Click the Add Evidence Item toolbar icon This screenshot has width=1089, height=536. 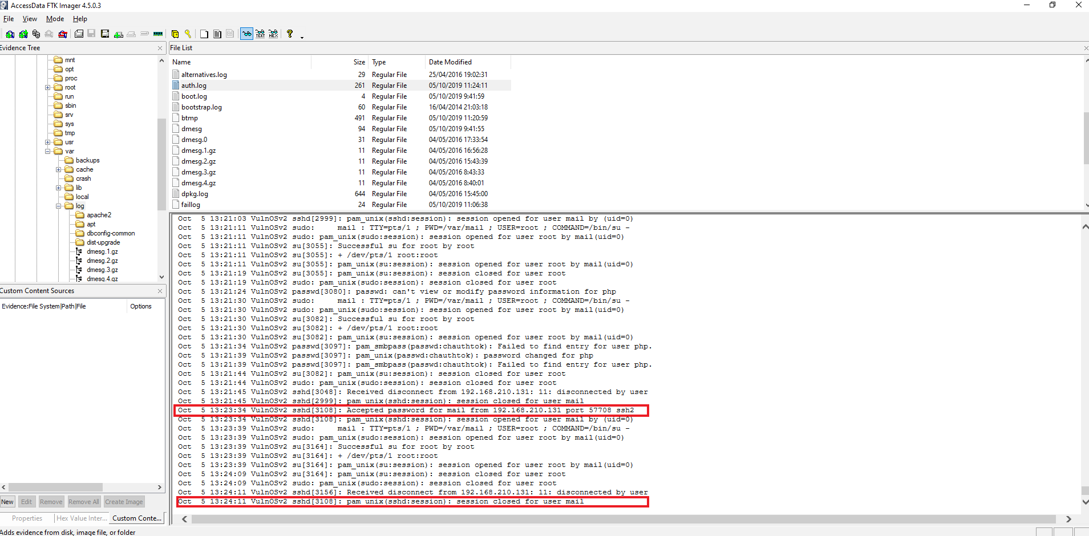pos(10,34)
